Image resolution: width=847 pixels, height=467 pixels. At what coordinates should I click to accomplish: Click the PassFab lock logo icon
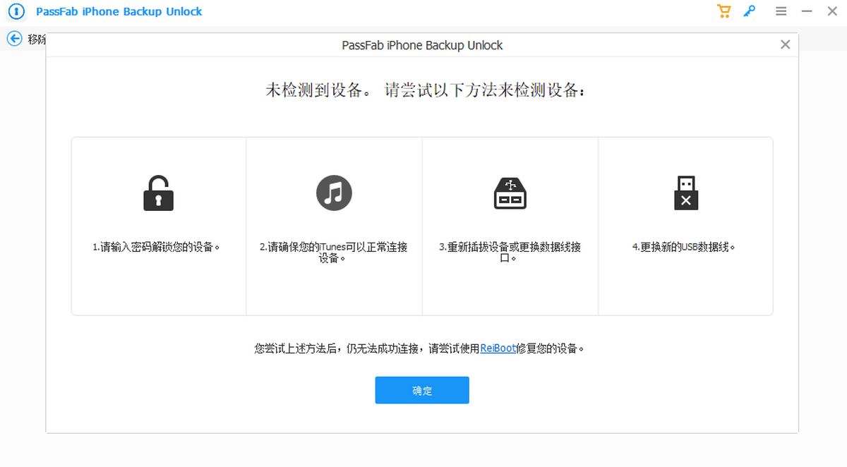(15, 12)
